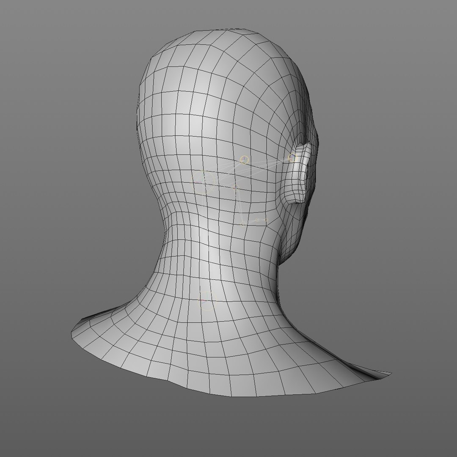
Task: Select the small yellow joint circle above the skull joint
Action: coord(245,160)
